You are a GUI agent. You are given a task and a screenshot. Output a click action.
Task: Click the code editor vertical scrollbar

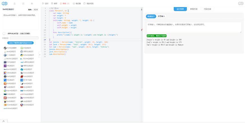142,48
